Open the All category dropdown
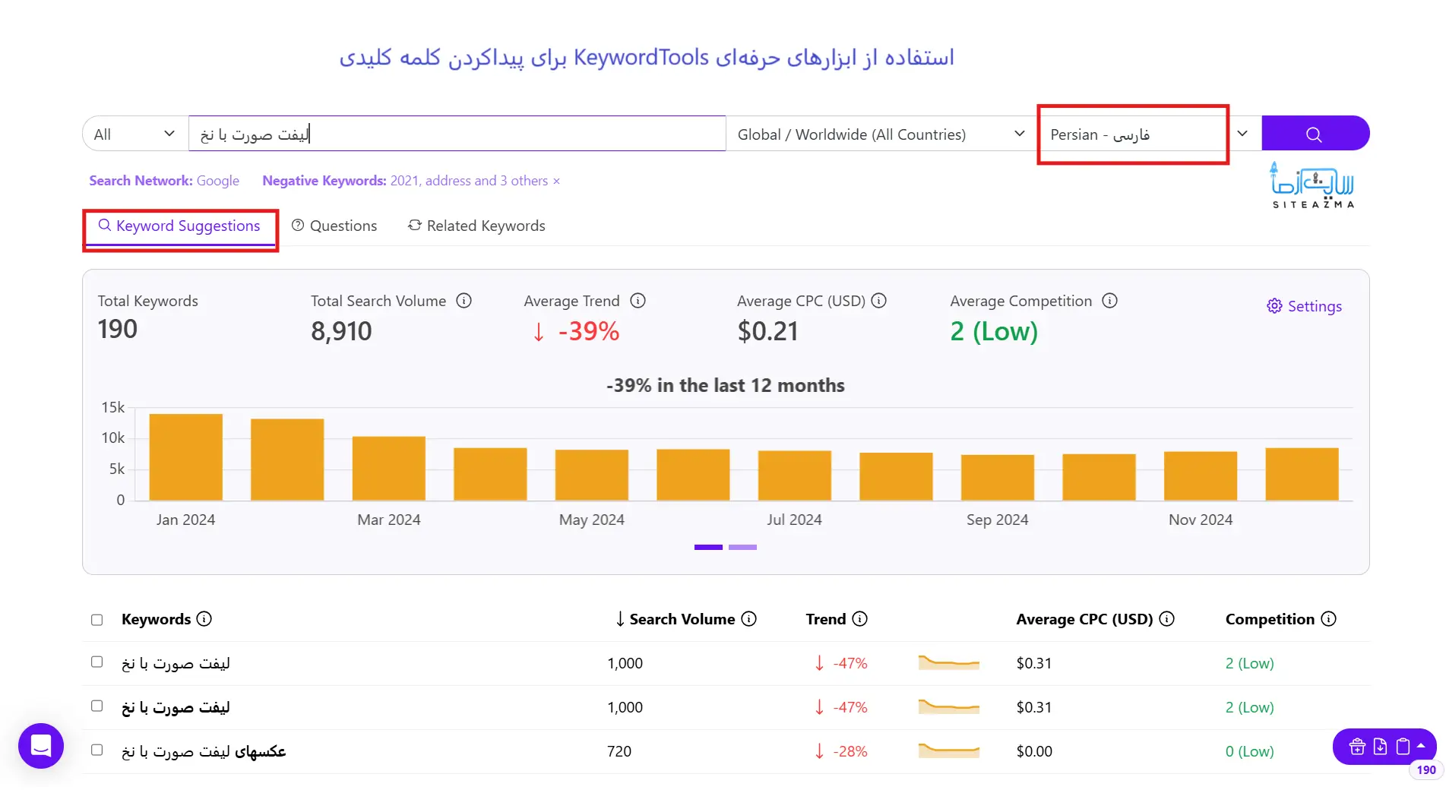 tap(135, 134)
